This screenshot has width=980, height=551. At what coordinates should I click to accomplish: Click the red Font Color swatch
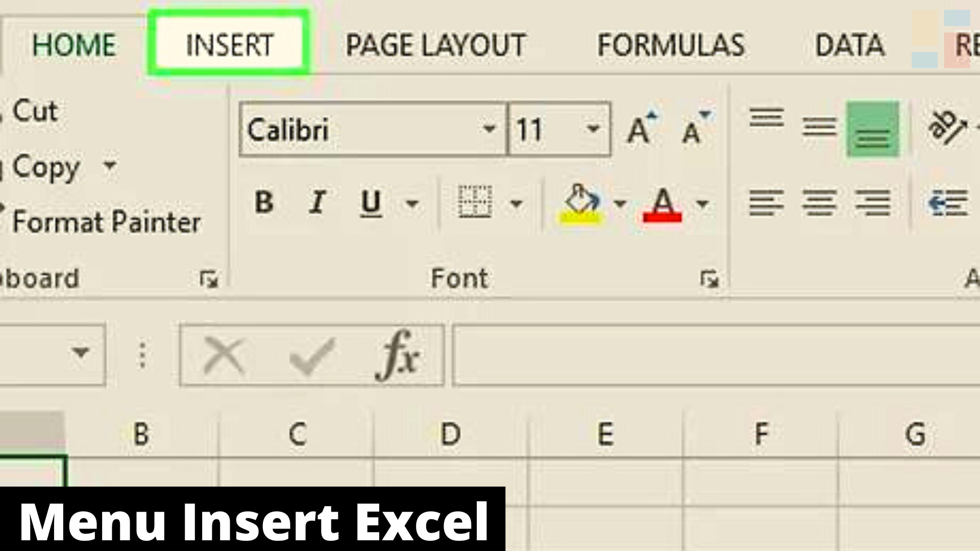[x=663, y=215]
